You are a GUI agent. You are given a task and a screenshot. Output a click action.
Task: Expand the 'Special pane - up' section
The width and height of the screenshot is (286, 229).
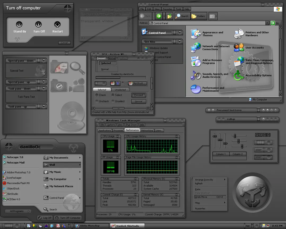[44, 82]
